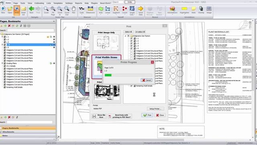257x145 pixels.
Task: Open the Page ribbon tab
Action: (16, 3)
